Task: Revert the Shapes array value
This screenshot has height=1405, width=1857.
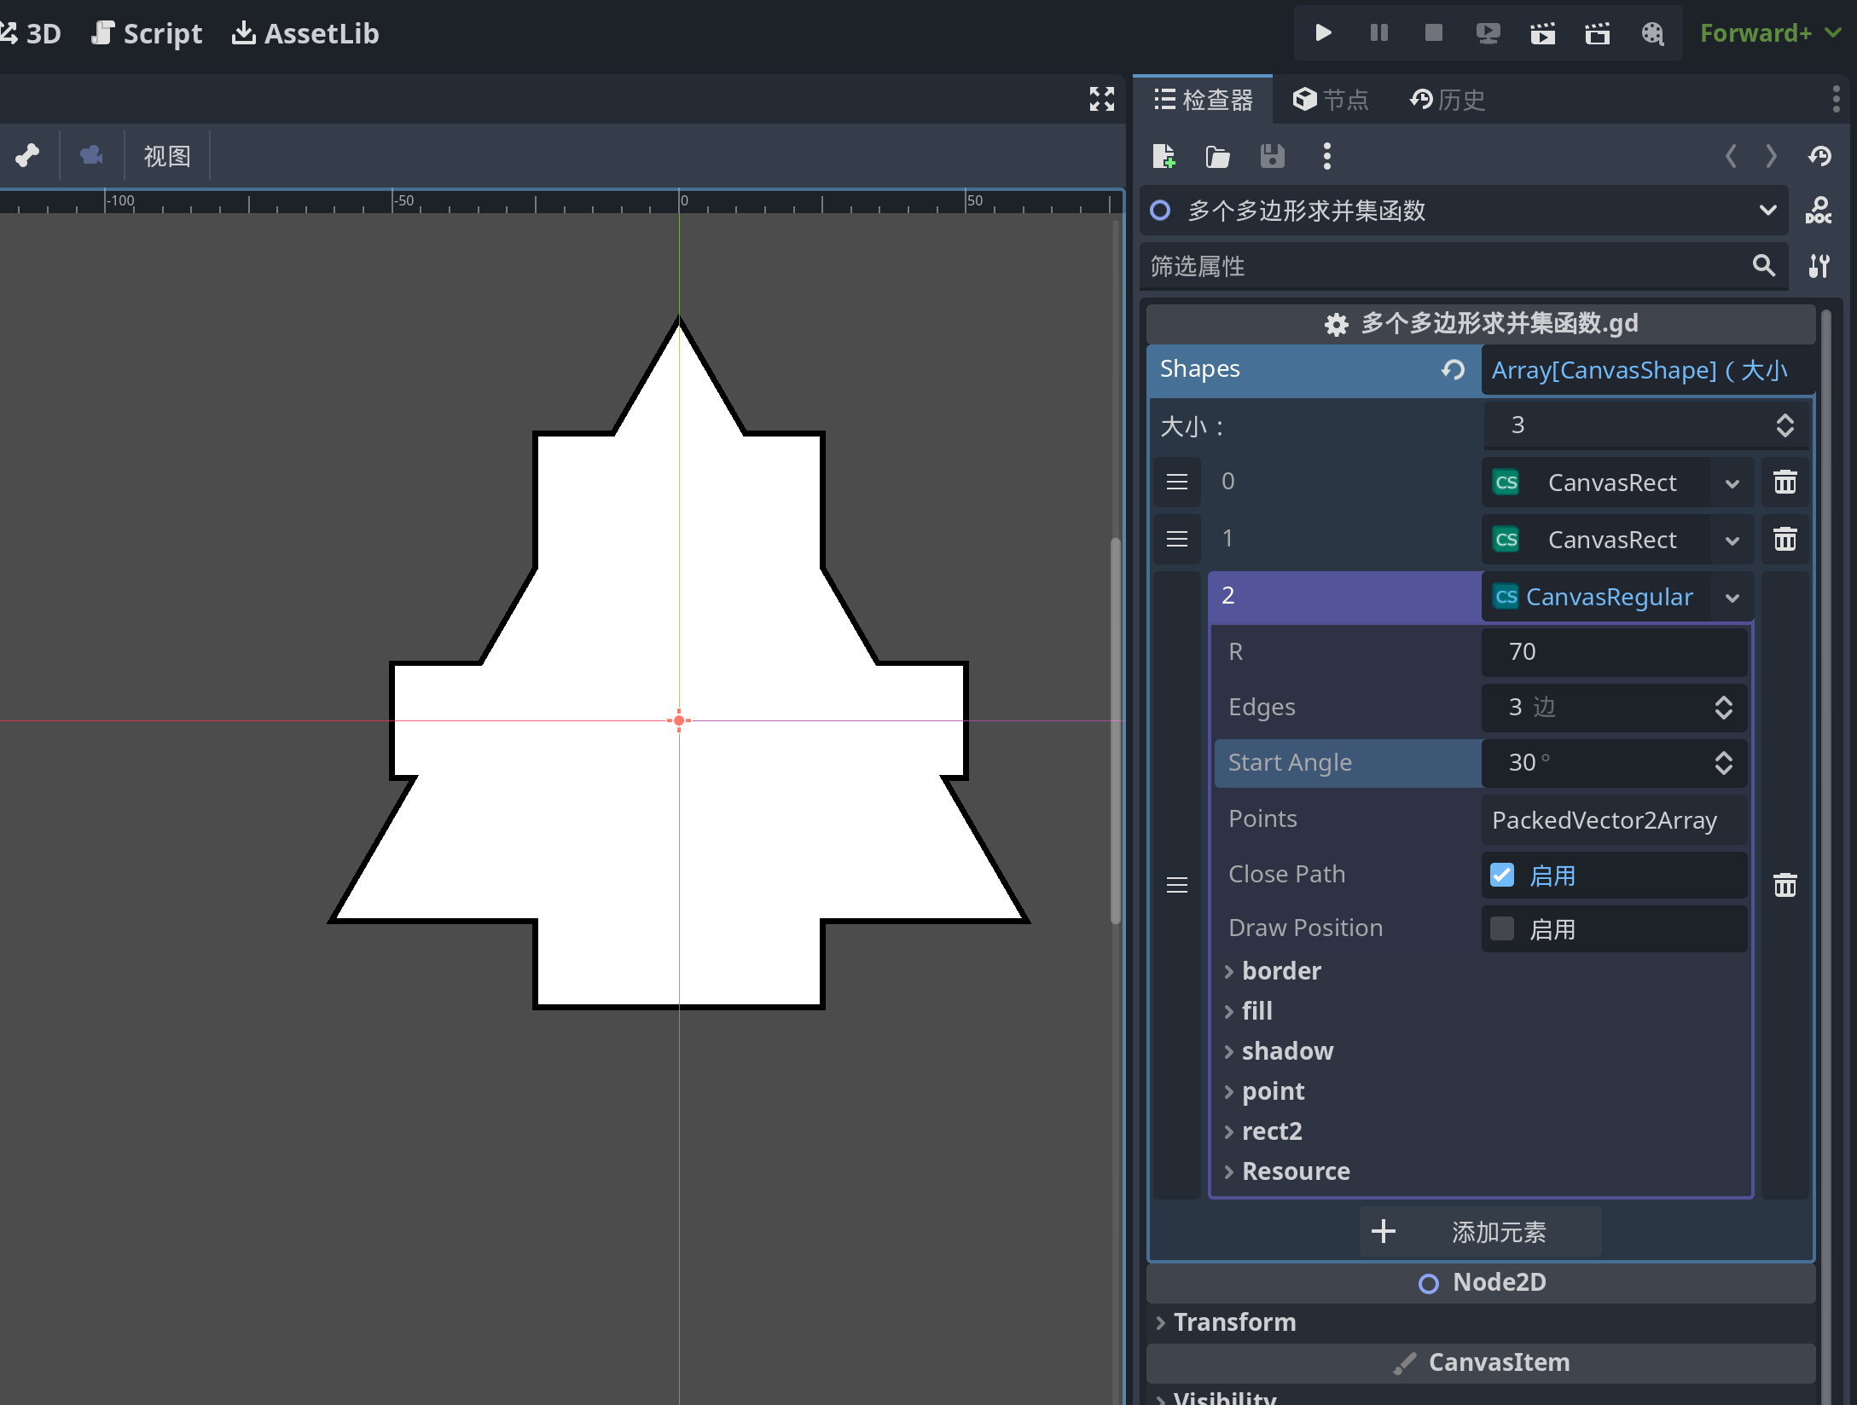Action: [x=1453, y=370]
